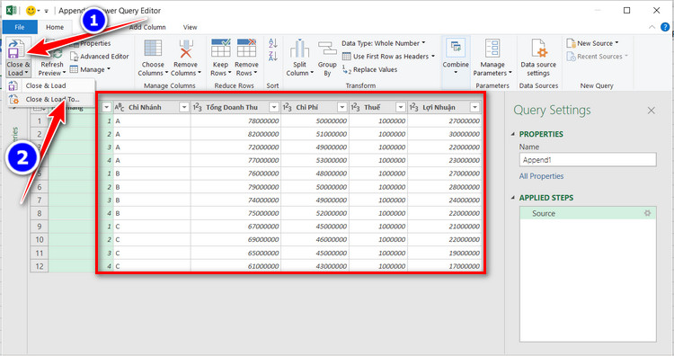674x356 pixels.
Task: Select row header 12 in the background sheet
Action: point(40,266)
